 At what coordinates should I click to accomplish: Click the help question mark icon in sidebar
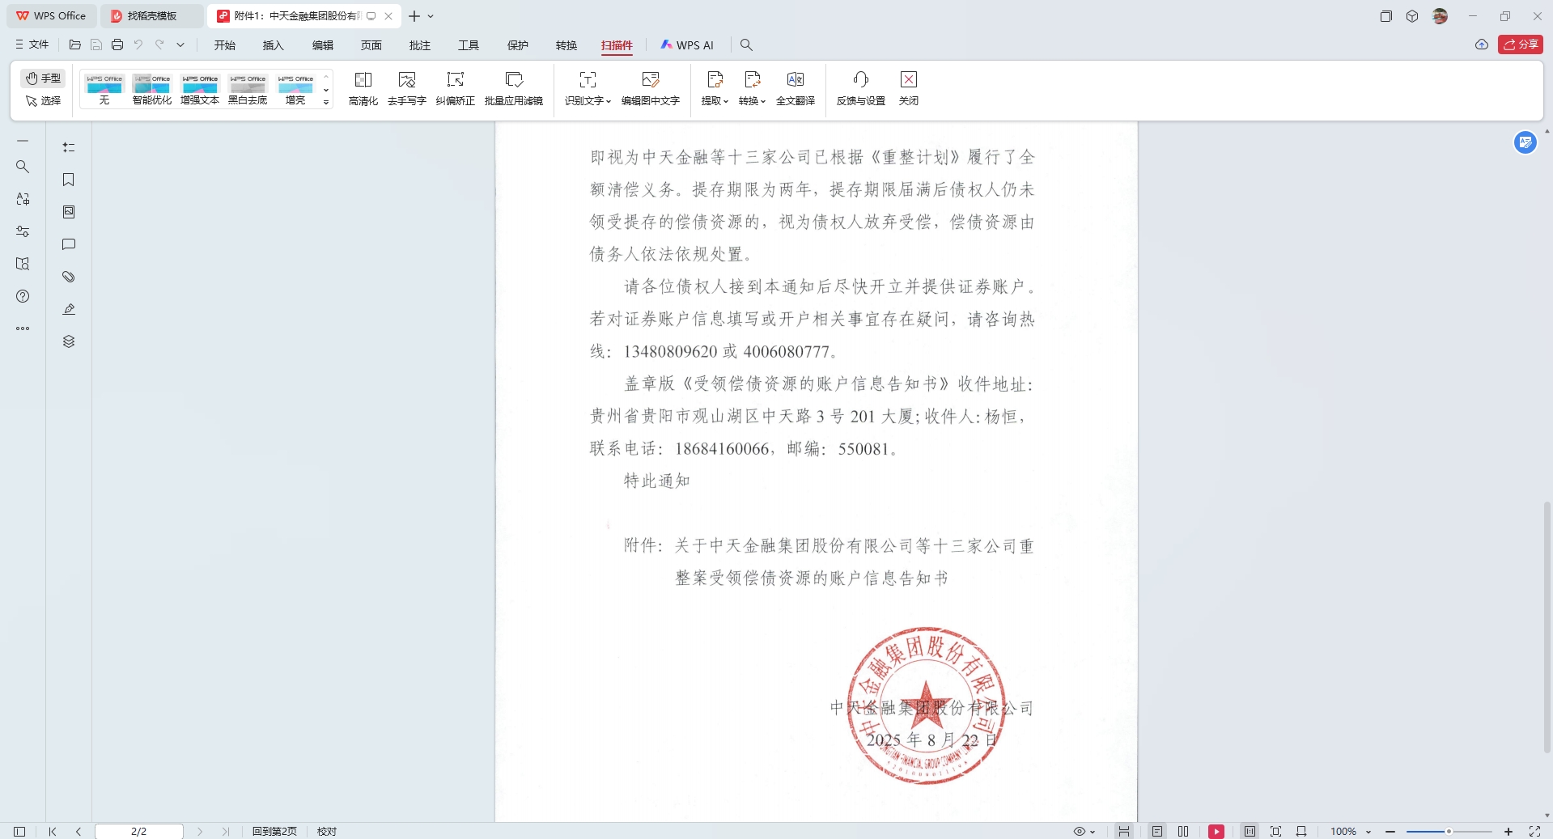click(23, 296)
